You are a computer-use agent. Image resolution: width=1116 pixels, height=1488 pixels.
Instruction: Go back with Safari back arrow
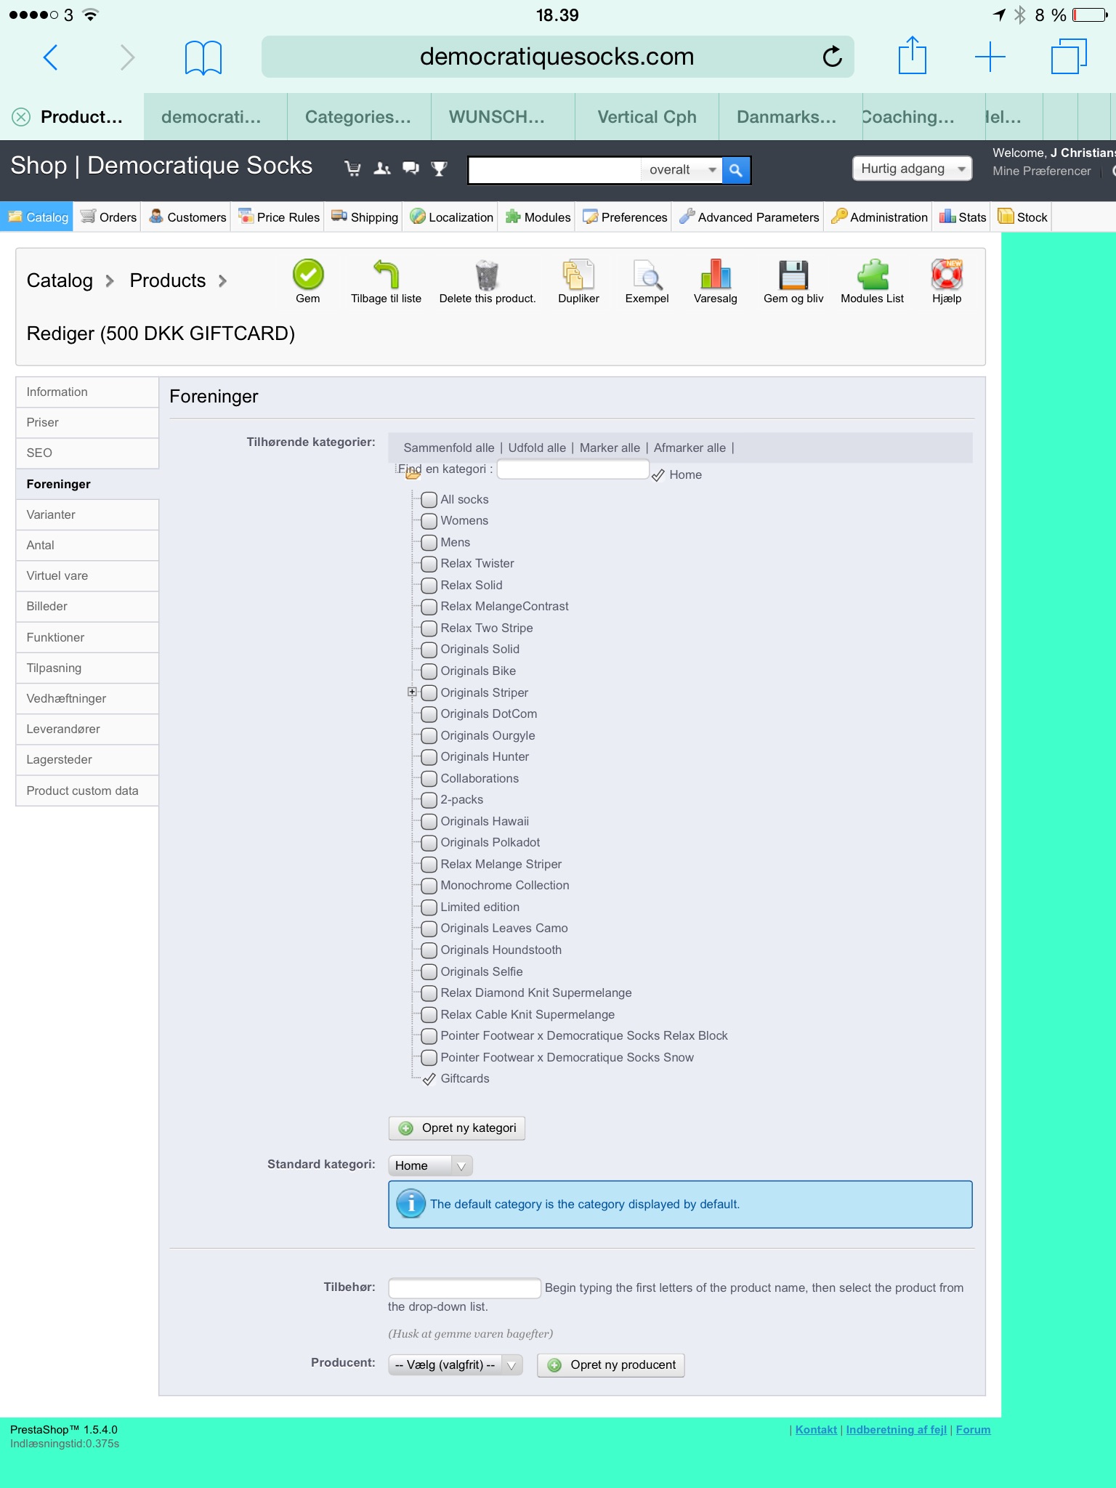[x=51, y=57]
